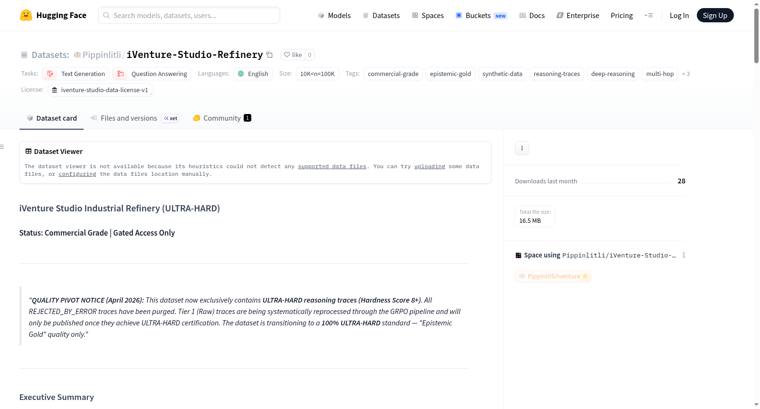This screenshot has width=760, height=409.
Task: Click the Downloads last month value 28
Action: tap(682, 181)
